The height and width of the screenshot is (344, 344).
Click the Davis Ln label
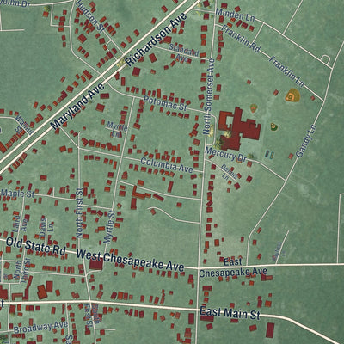point(46,226)
